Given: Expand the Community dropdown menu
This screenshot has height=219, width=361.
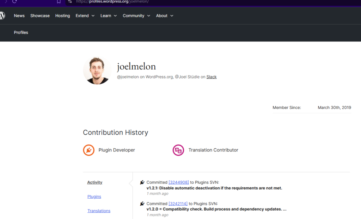Looking at the screenshot, I should coord(136,16).
